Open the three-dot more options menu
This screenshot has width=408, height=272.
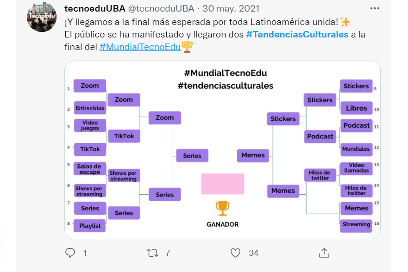pos(375,9)
